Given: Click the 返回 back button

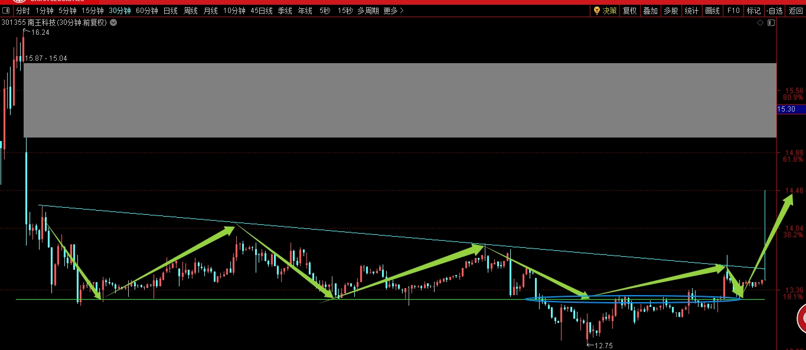Looking at the screenshot, I should click(x=795, y=11).
